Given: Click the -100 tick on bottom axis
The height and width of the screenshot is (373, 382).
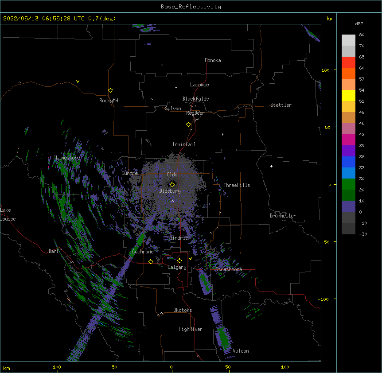Looking at the screenshot, I should tap(55, 367).
